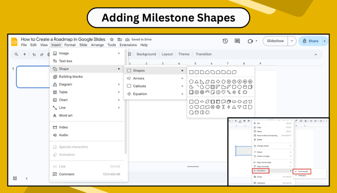The image size is (337, 193).
Task: Select the smiley face shape
Action: point(218,92)
